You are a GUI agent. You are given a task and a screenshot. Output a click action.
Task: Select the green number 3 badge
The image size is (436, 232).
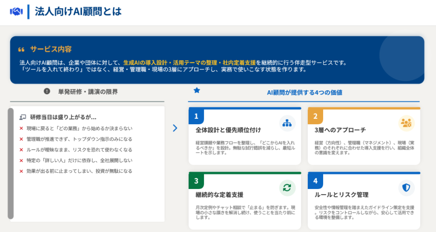[x=196, y=181]
